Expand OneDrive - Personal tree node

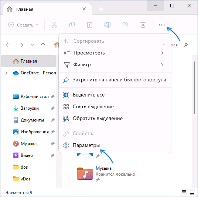pos(6,73)
